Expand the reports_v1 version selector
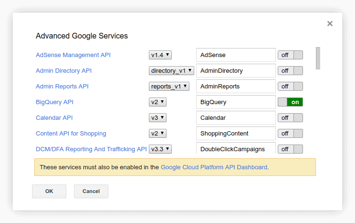The width and height of the screenshot is (355, 223). coord(169,86)
